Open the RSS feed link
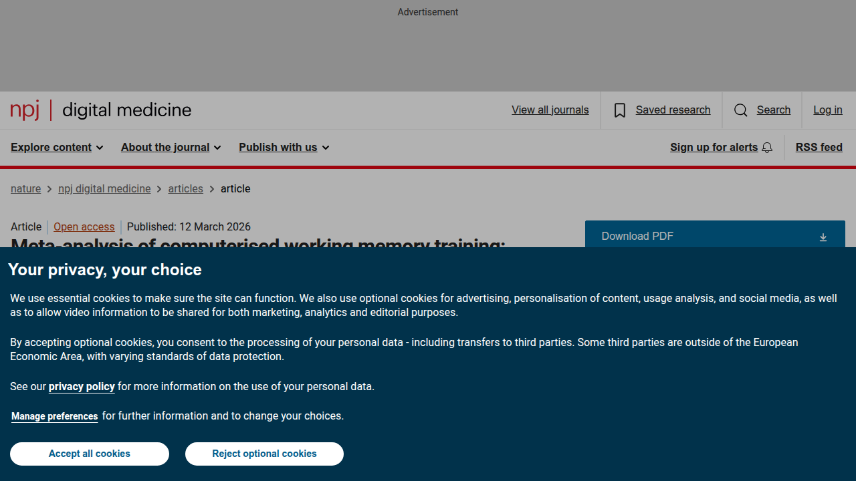The height and width of the screenshot is (481, 856). click(x=819, y=147)
